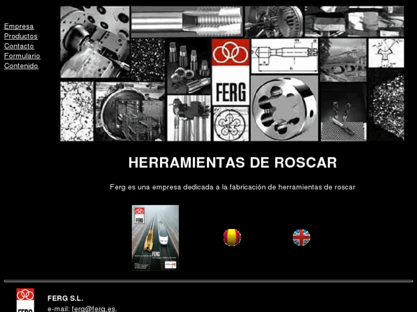Select the Formulario link
Image resolution: width=417 pixels, height=312 pixels.
pos(22,56)
